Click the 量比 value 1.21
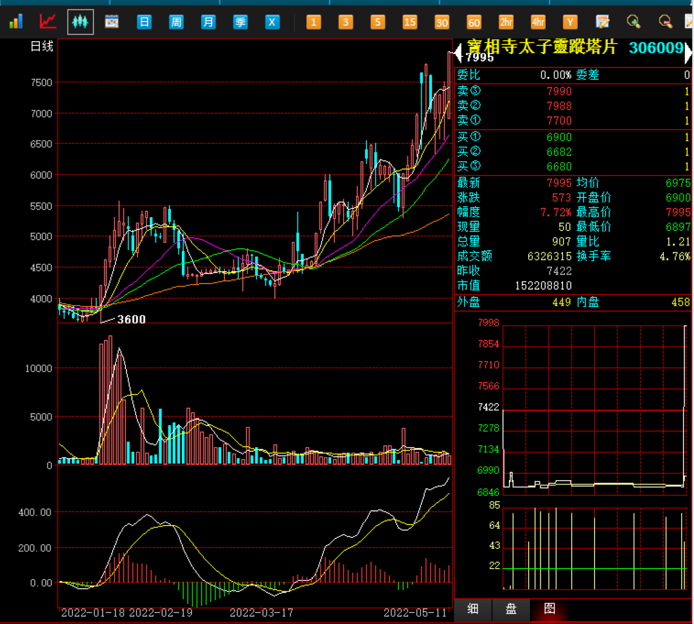 678,242
